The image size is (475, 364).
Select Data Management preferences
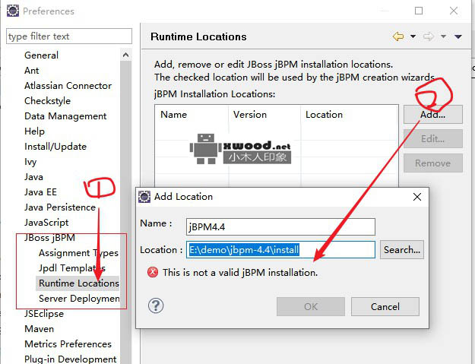[x=65, y=116]
